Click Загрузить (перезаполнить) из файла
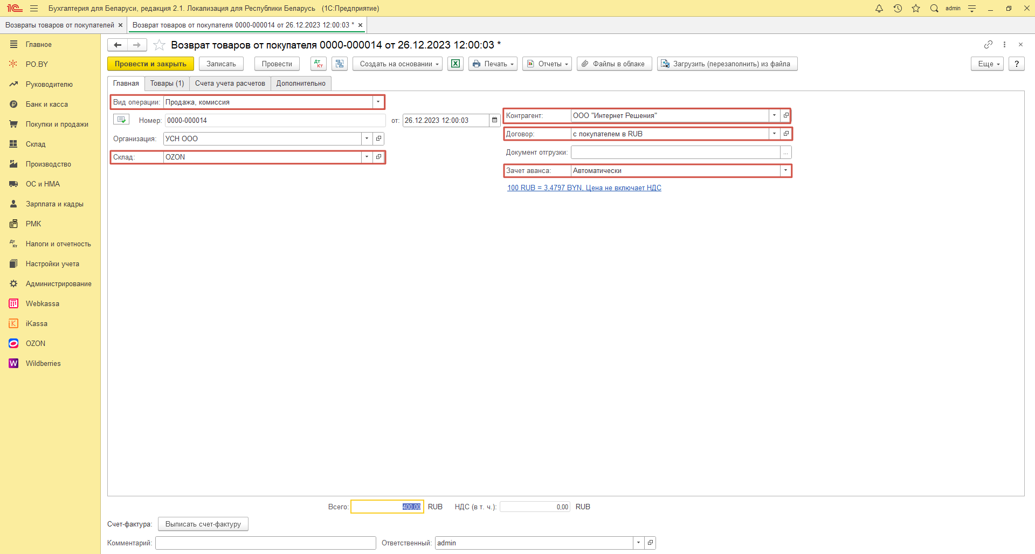This screenshot has width=1035, height=554. 727,64
